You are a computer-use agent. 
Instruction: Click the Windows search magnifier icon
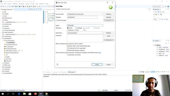[8, 94]
